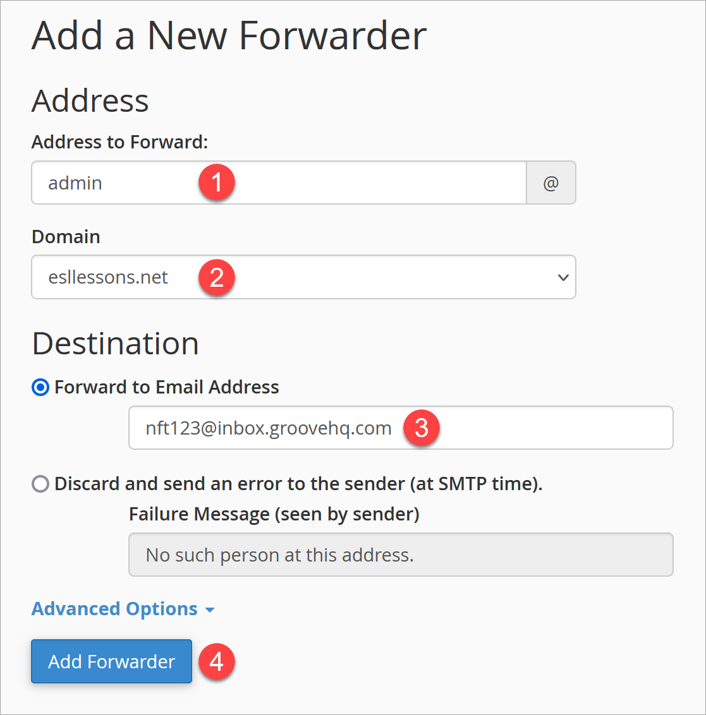Expand Advanced Options via its caret arrow
The width and height of the screenshot is (706, 715).
pyautogui.click(x=210, y=610)
